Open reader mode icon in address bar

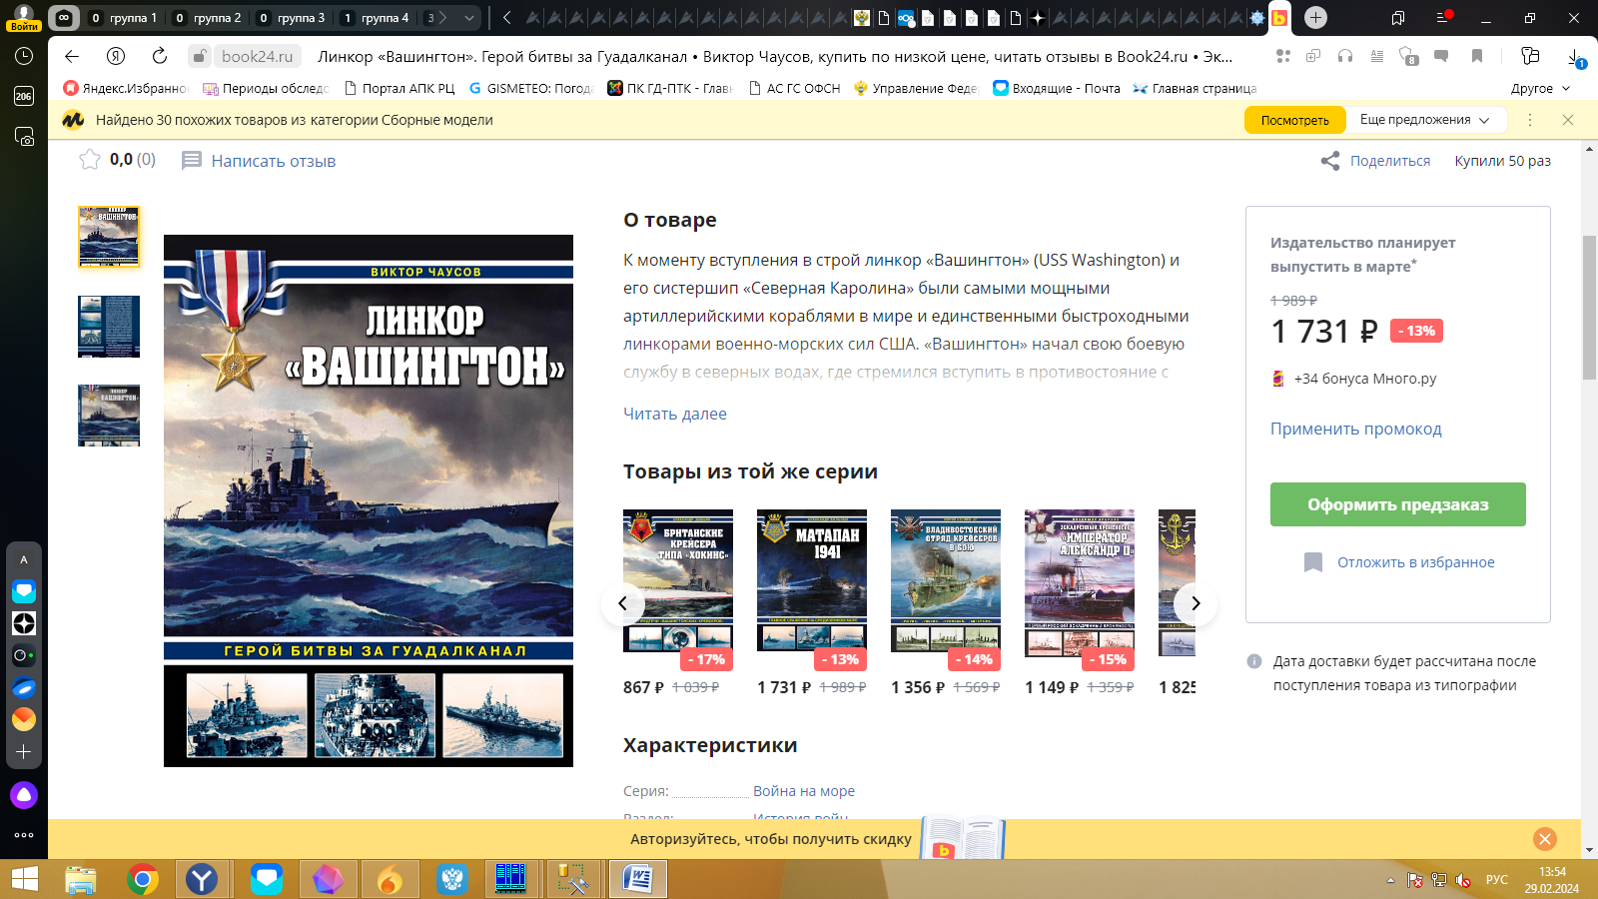click(x=1377, y=56)
